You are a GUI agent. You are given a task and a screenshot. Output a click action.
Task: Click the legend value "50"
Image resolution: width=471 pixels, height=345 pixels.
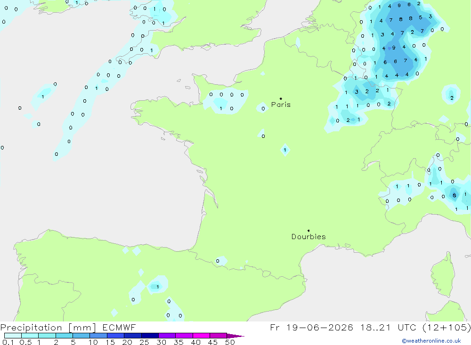(230, 342)
